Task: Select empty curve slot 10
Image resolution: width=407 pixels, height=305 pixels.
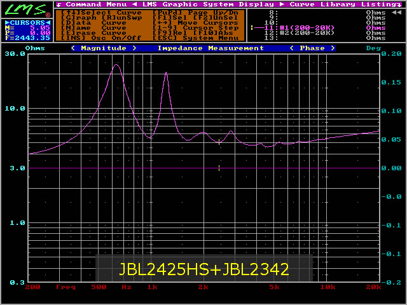Action: click(271, 23)
